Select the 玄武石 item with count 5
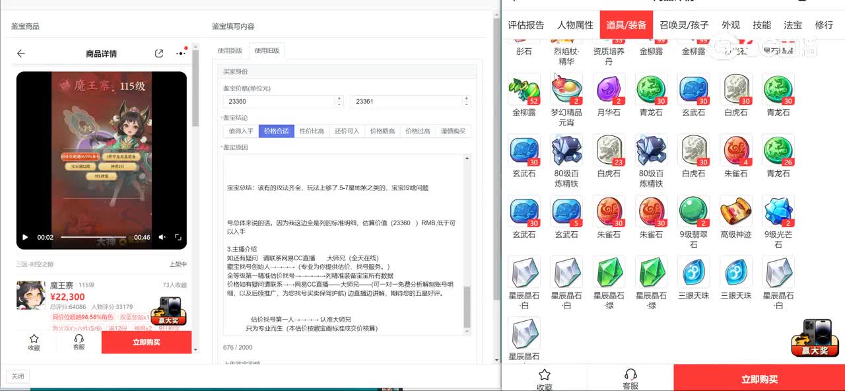The image size is (845, 391). click(566, 211)
